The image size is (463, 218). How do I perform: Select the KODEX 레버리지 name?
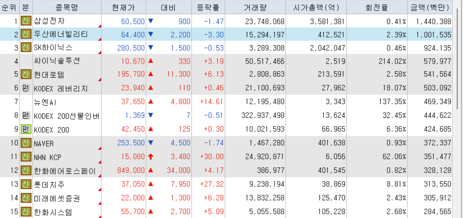[61, 88]
